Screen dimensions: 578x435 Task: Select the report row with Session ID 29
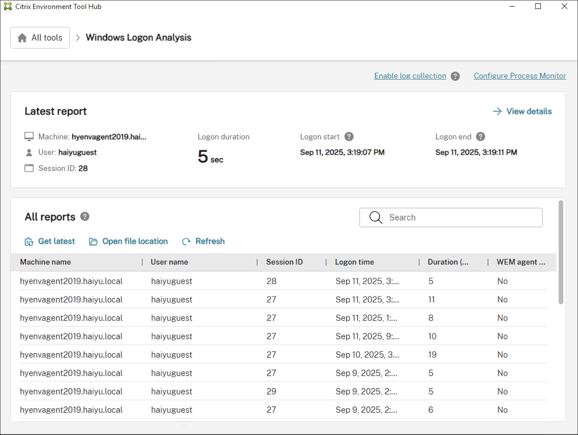coord(271,392)
